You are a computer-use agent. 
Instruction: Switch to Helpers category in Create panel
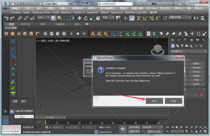(191, 46)
